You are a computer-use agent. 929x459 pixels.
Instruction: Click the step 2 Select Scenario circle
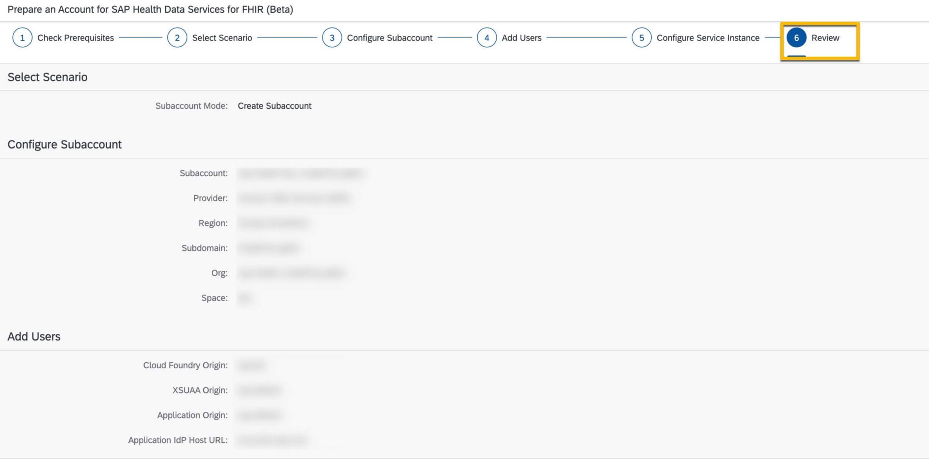point(177,38)
